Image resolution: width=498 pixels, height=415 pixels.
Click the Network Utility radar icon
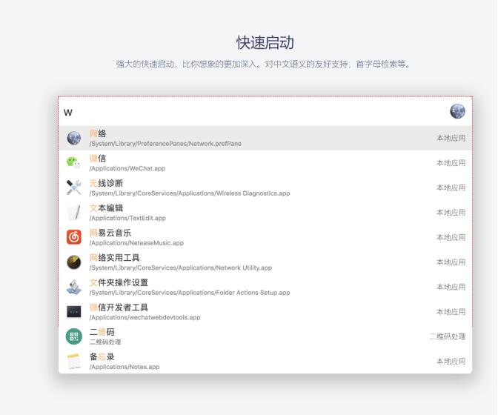pos(74,262)
